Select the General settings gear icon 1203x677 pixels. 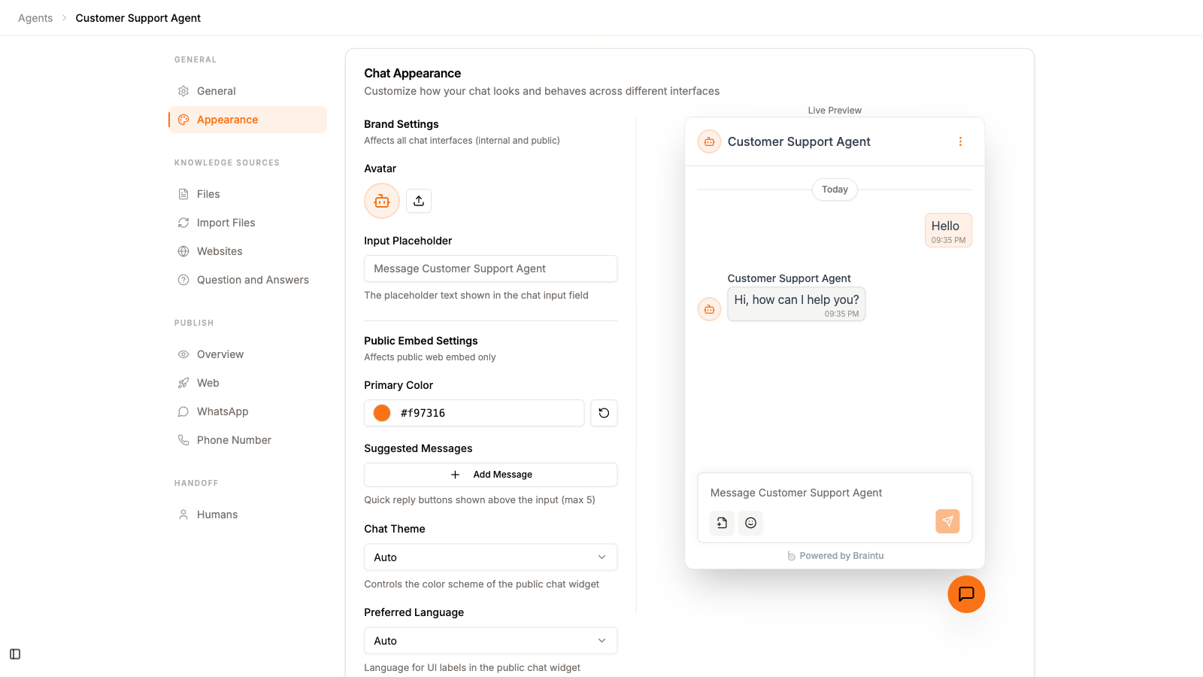click(183, 90)
